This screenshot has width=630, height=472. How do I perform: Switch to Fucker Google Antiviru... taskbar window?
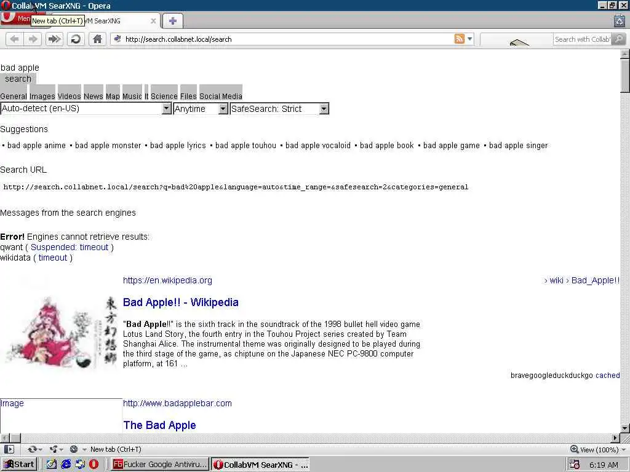tap(160, 465)
